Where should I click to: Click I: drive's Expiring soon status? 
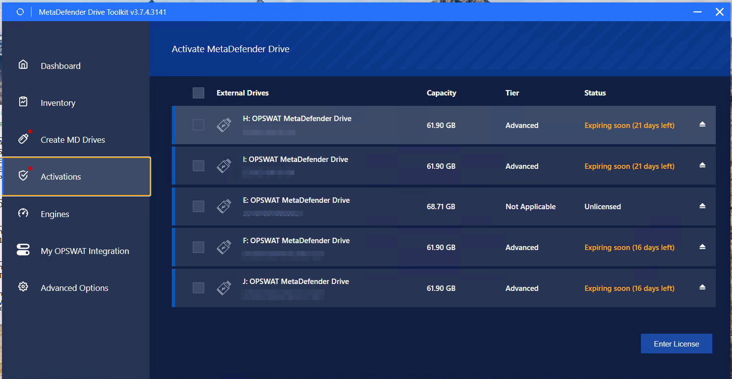[630, 166]
